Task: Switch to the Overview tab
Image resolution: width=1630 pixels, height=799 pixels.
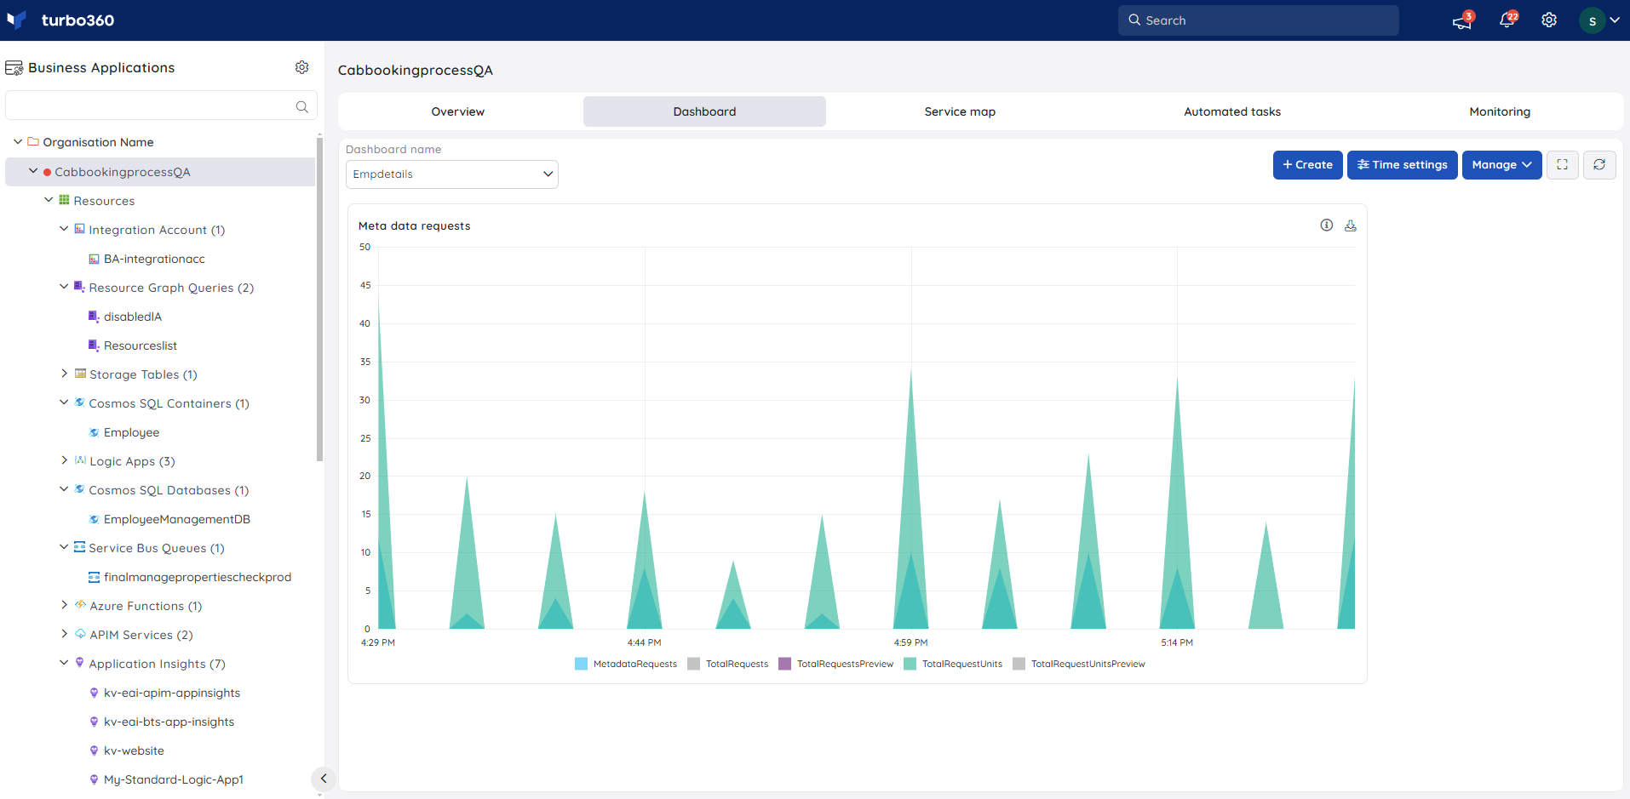Action: click(458, 111)
